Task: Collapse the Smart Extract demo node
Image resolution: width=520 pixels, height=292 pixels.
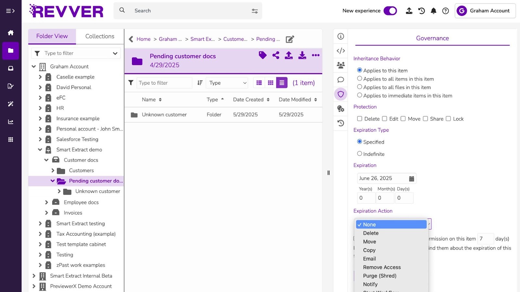Action: pos(40,150)
